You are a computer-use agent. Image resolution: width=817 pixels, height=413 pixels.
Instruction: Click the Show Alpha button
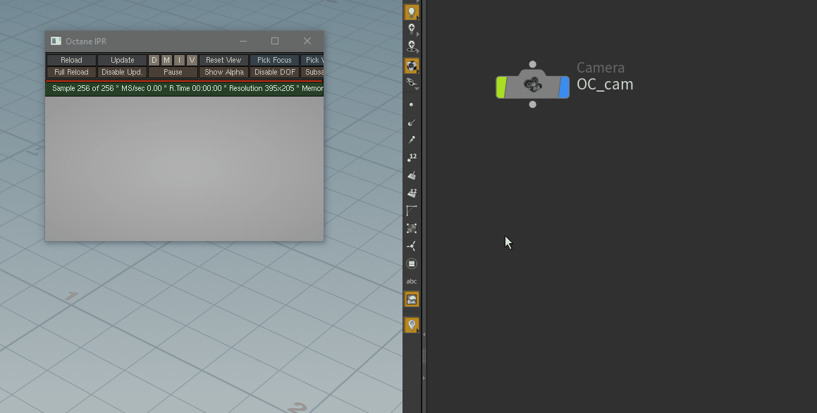pyautogui.click(x=223, y=72)
